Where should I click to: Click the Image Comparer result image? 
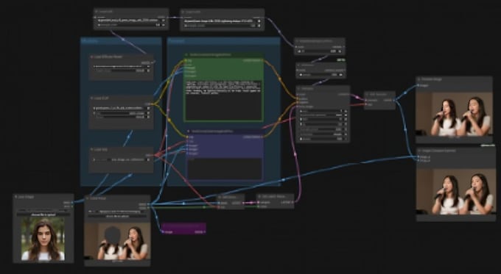pyautogui.click(x=455, y=191)
